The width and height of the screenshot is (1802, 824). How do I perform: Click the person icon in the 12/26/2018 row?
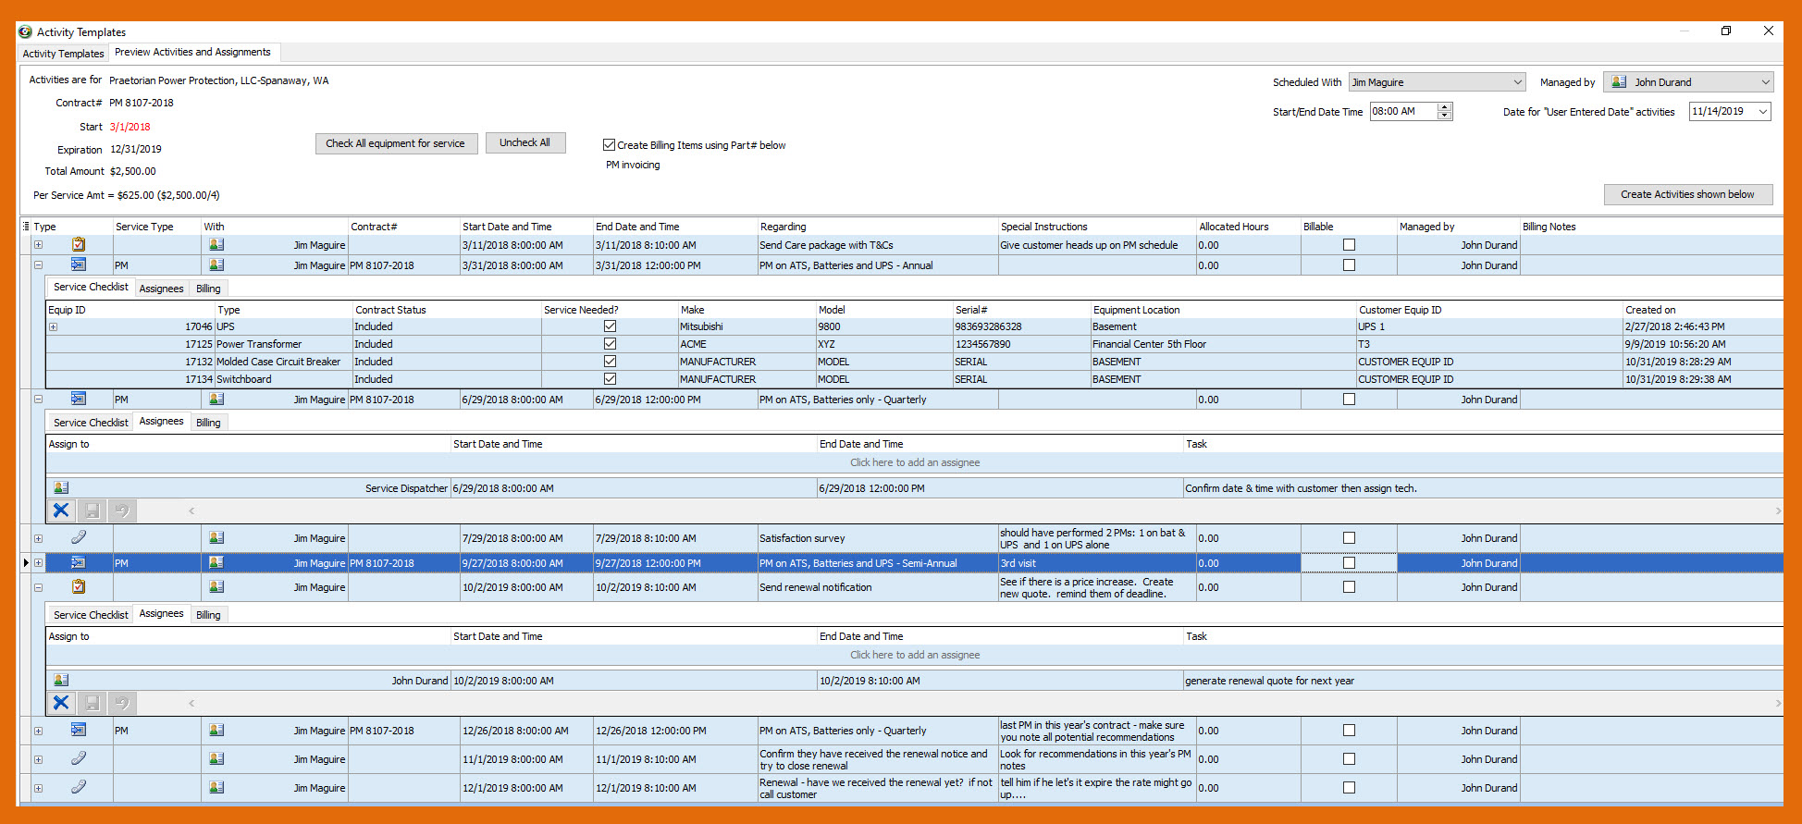tap(216, 730)
